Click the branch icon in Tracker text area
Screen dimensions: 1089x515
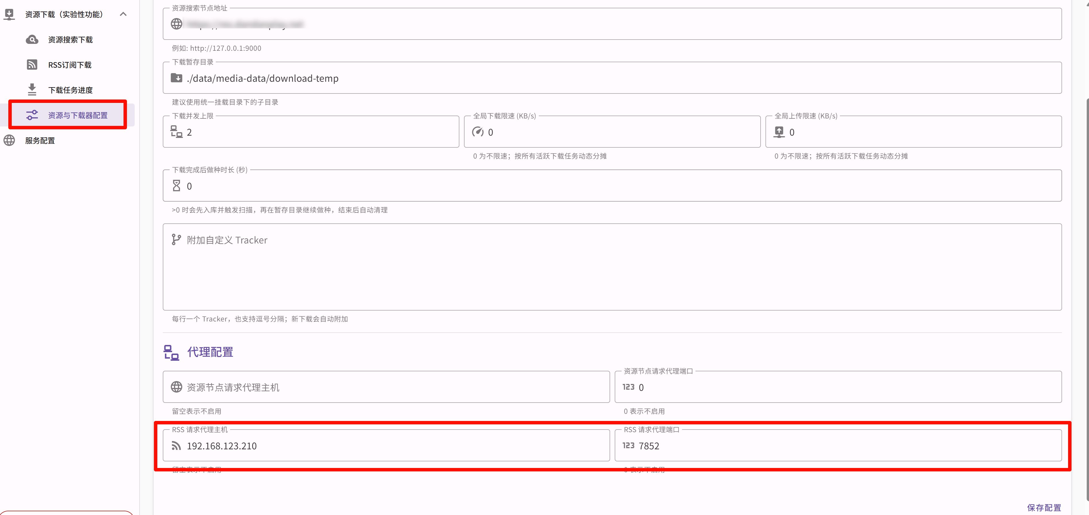point(176,240)
